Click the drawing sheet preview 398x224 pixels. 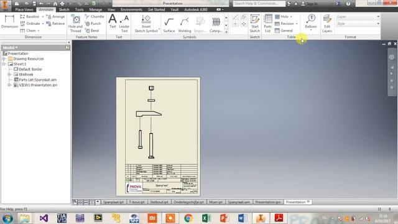point(159,137)
